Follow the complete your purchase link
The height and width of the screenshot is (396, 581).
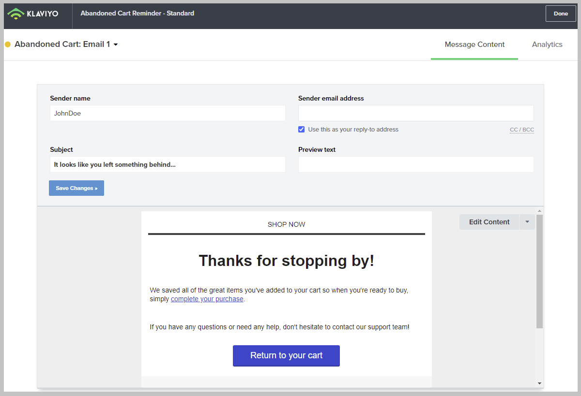[x=207, y=299]
